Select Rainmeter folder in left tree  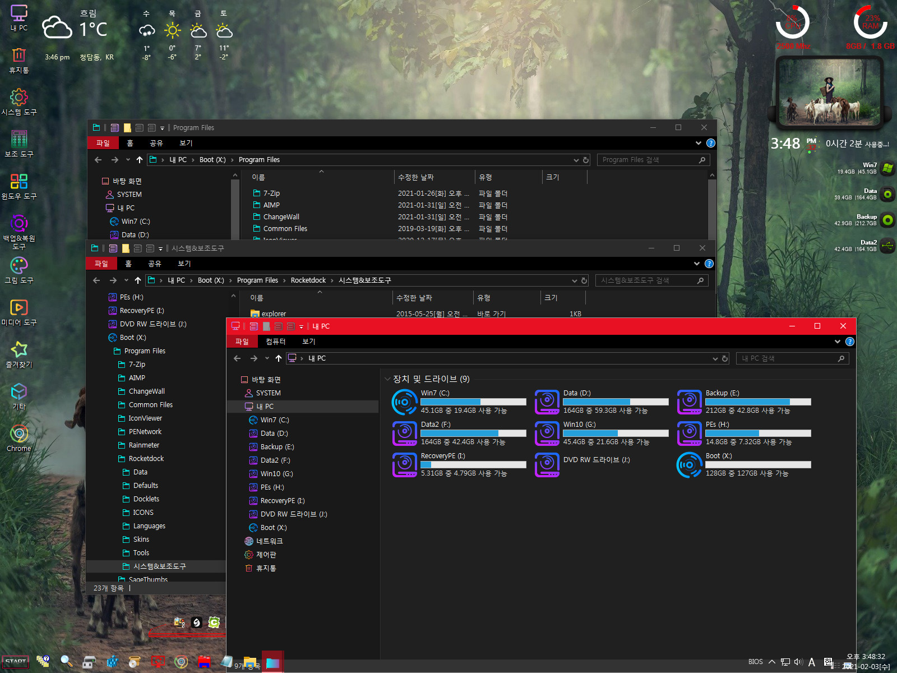point(144,445)
